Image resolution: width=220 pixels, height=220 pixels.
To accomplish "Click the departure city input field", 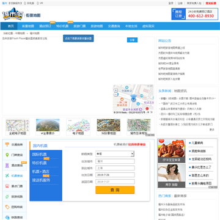I will tap(115, 161).
